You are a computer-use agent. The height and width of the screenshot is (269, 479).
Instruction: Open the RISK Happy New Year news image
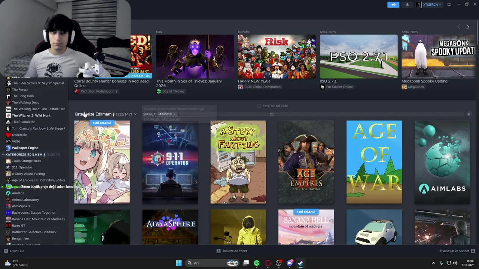(x=277, y=56)
